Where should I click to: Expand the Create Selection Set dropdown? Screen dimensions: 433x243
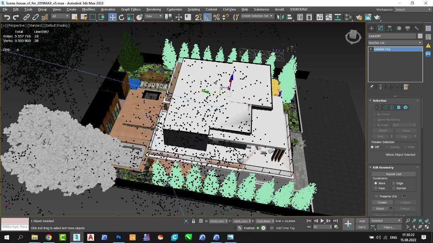pyautogui.click(x=257, y=16)
